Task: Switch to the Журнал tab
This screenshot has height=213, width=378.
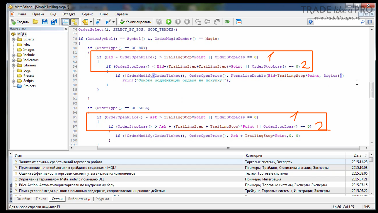Action: tap(103, 199)
